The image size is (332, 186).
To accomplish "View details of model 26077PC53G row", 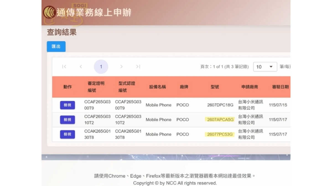I will coord(68,134).
